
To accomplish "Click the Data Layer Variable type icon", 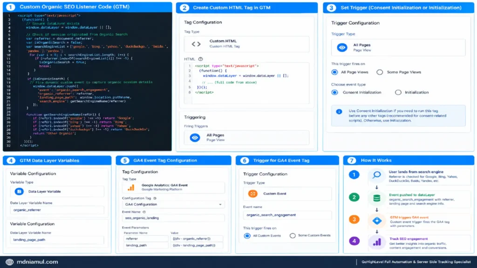I will (19, 191).
